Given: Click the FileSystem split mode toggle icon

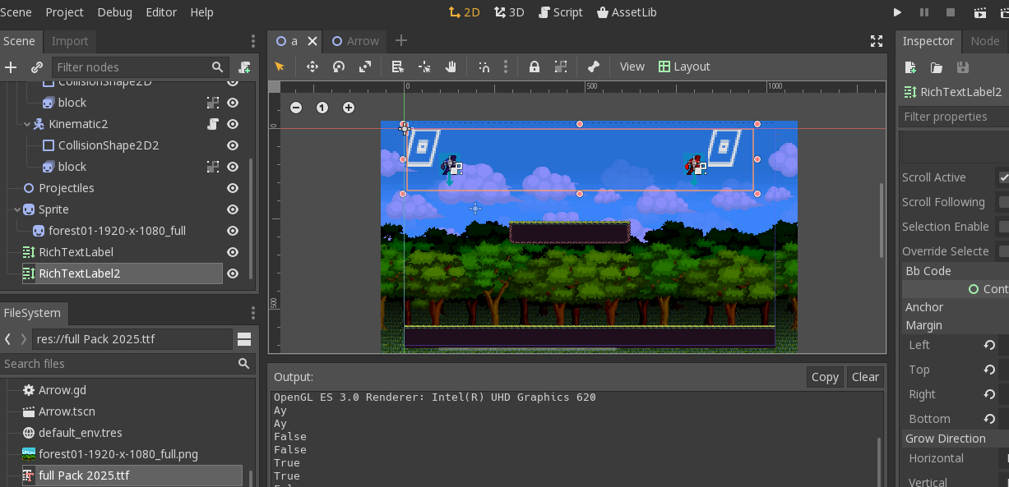Looking at the screenshot, I should [244, 339].
